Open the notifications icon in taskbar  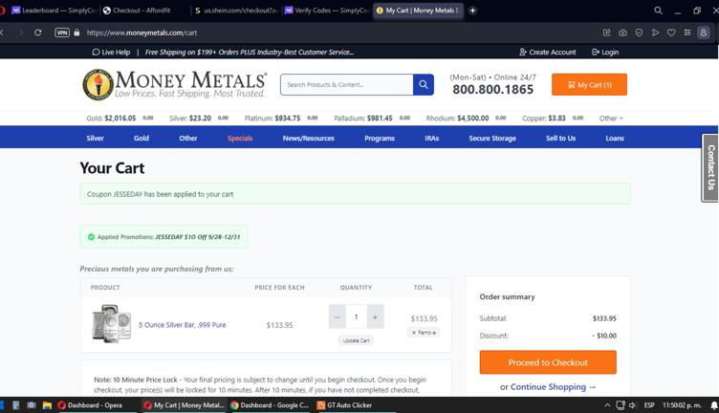point(714,405)
